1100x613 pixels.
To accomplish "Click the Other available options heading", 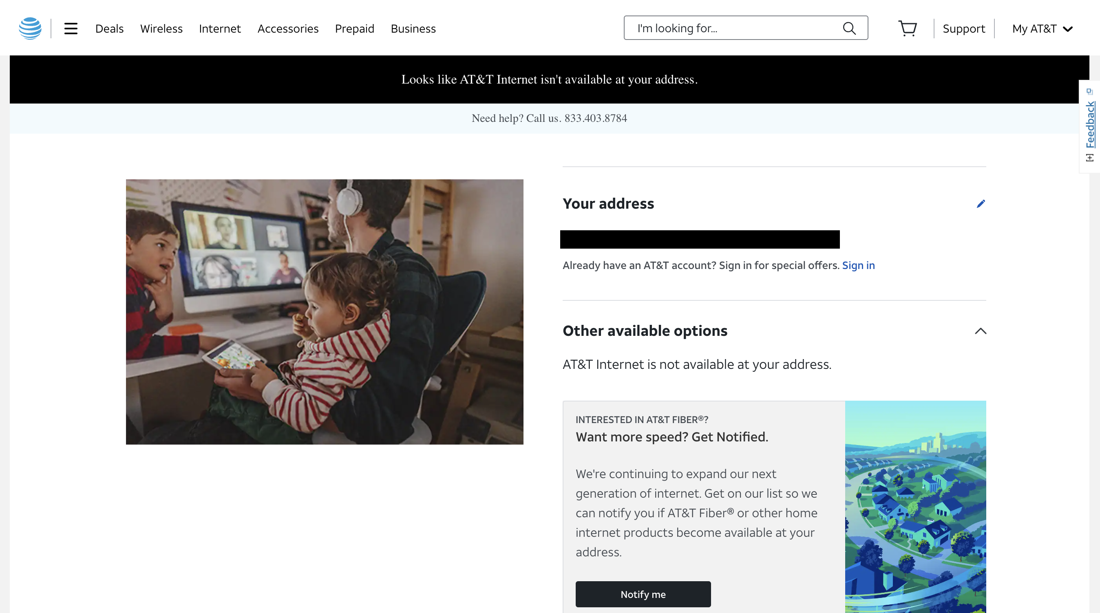I will coord(645,331).
